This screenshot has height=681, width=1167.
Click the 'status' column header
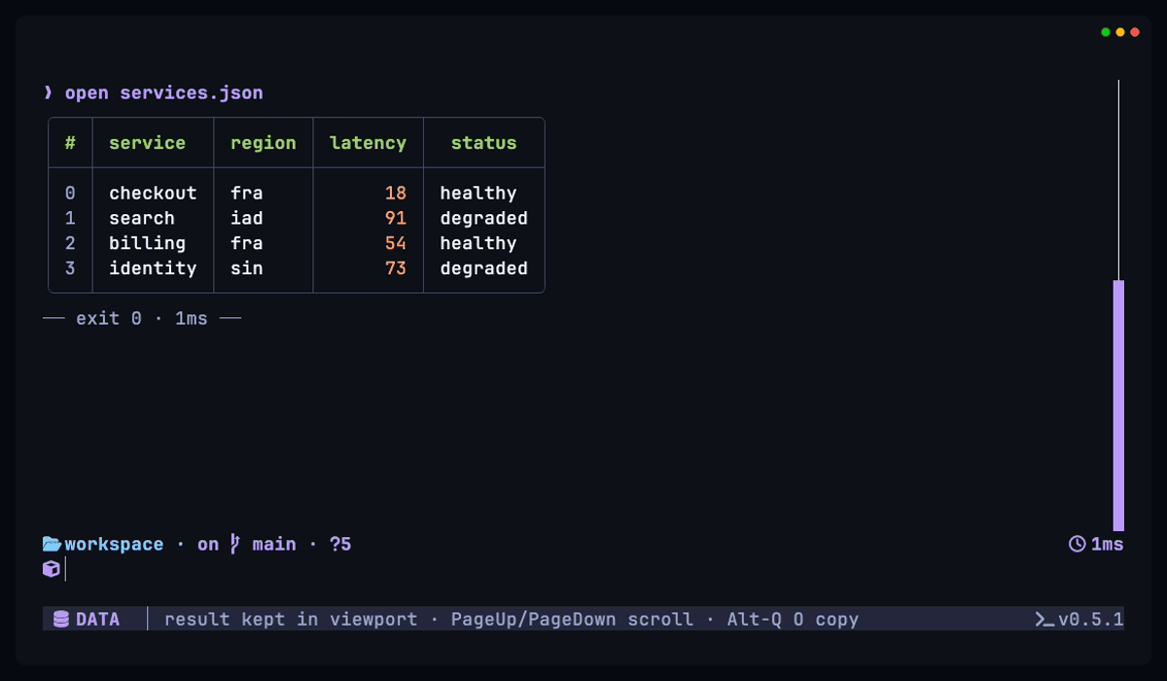483,143
